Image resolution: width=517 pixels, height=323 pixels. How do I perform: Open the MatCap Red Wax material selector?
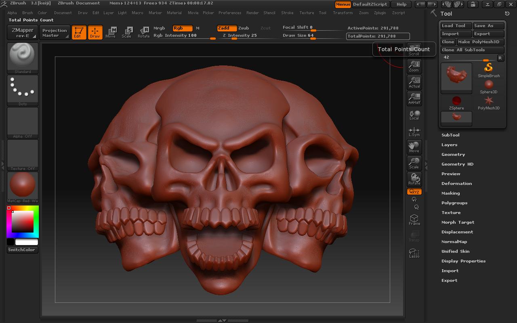[23, 187]
